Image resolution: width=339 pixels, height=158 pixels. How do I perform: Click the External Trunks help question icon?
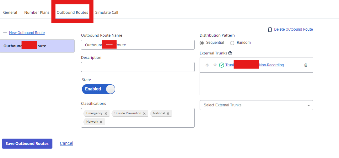click(230, 53)
